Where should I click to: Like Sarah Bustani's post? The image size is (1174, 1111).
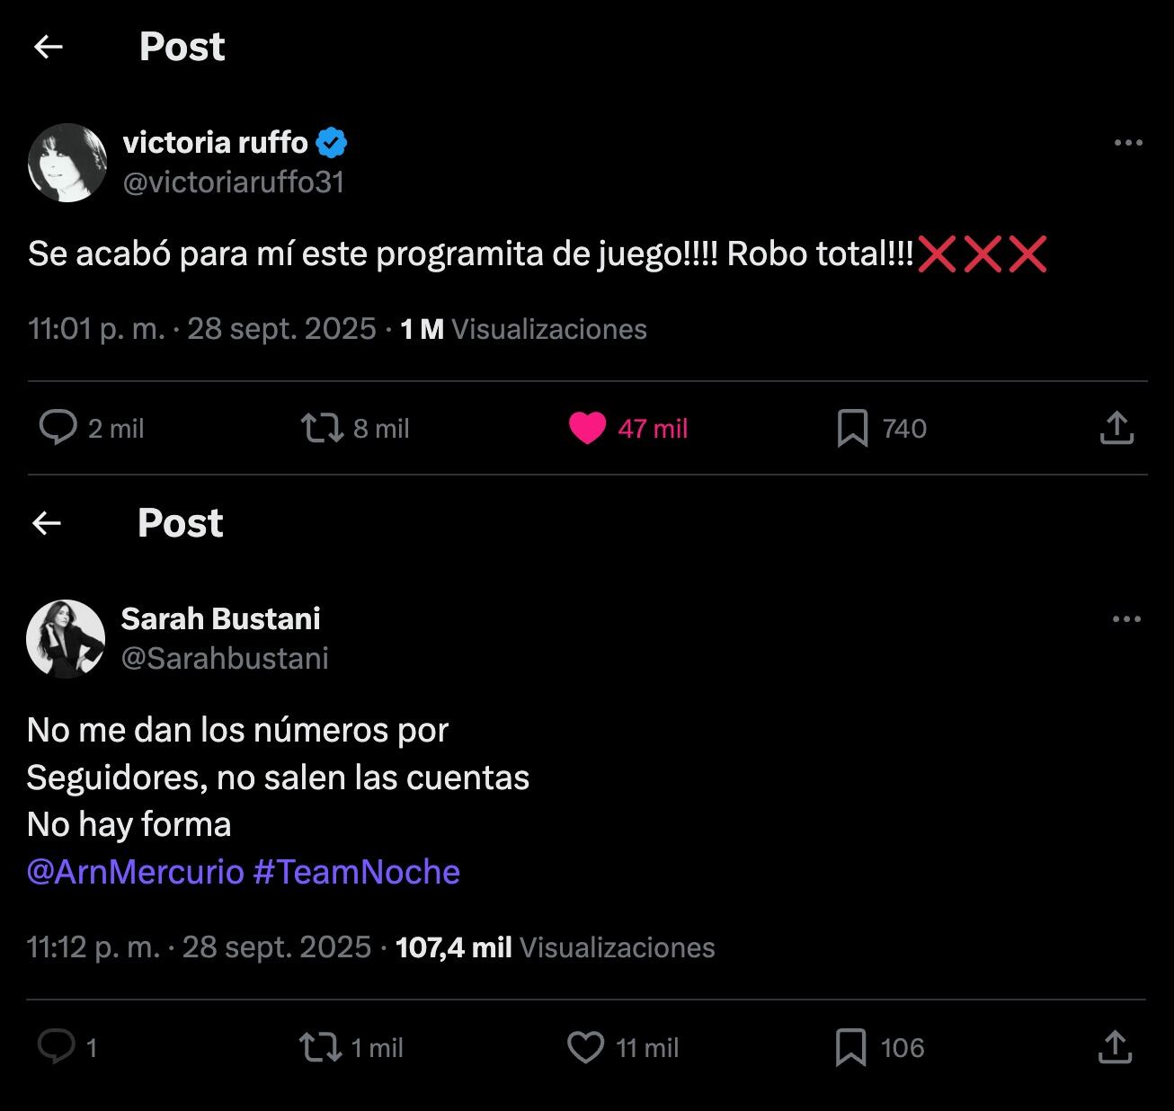(x=586, y=1047)
